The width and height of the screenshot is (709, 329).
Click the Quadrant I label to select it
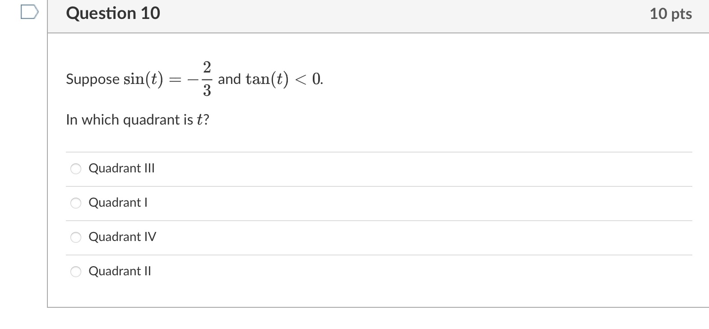click(x=118, y=203)
